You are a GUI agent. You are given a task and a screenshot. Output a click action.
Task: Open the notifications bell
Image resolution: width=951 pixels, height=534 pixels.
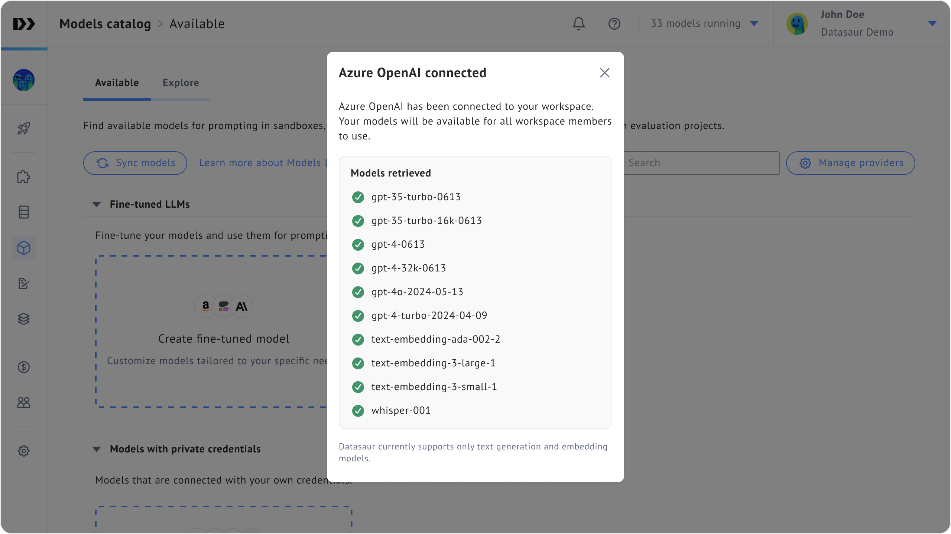578,24
